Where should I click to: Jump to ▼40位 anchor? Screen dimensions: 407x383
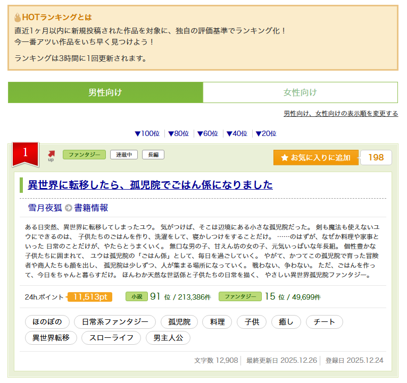237,134
